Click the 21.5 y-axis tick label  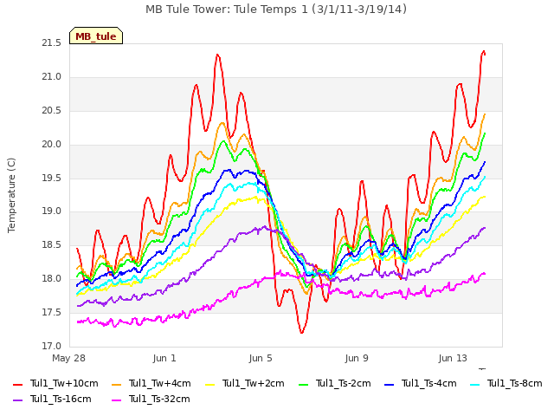tap(52, 43)
